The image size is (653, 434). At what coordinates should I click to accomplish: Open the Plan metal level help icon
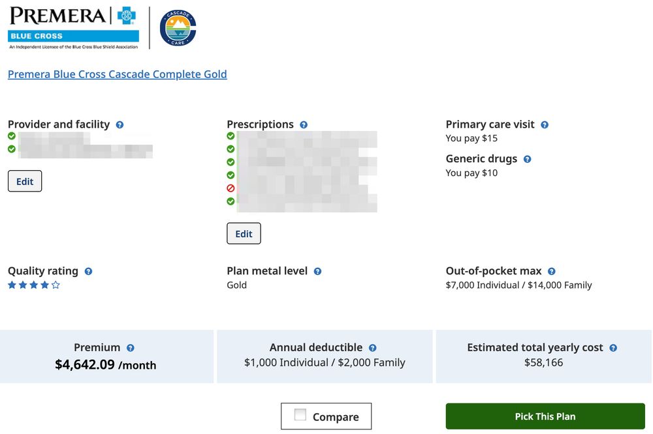click(x=317, y=271)
